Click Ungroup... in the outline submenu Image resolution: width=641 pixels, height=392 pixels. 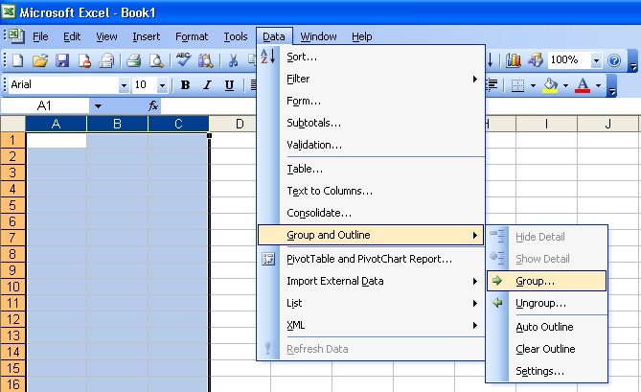click(x=546, y=303)
